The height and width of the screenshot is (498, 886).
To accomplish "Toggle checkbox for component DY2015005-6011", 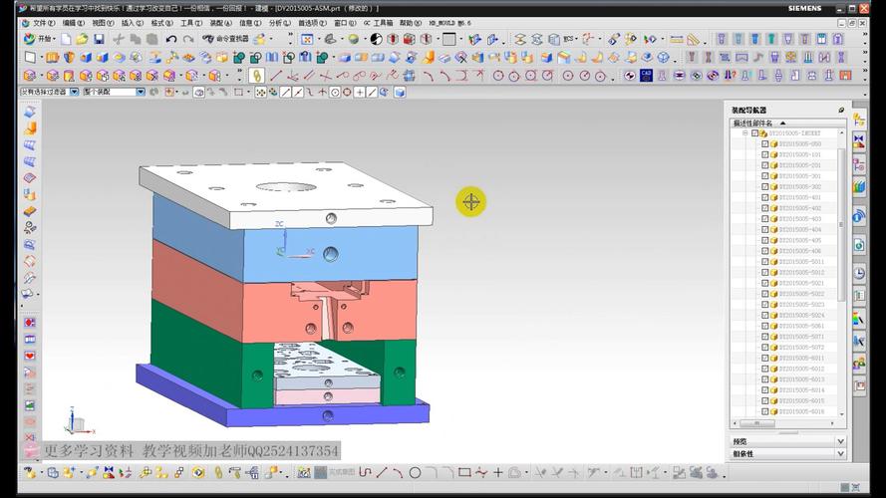I will [x=765, y=358].
